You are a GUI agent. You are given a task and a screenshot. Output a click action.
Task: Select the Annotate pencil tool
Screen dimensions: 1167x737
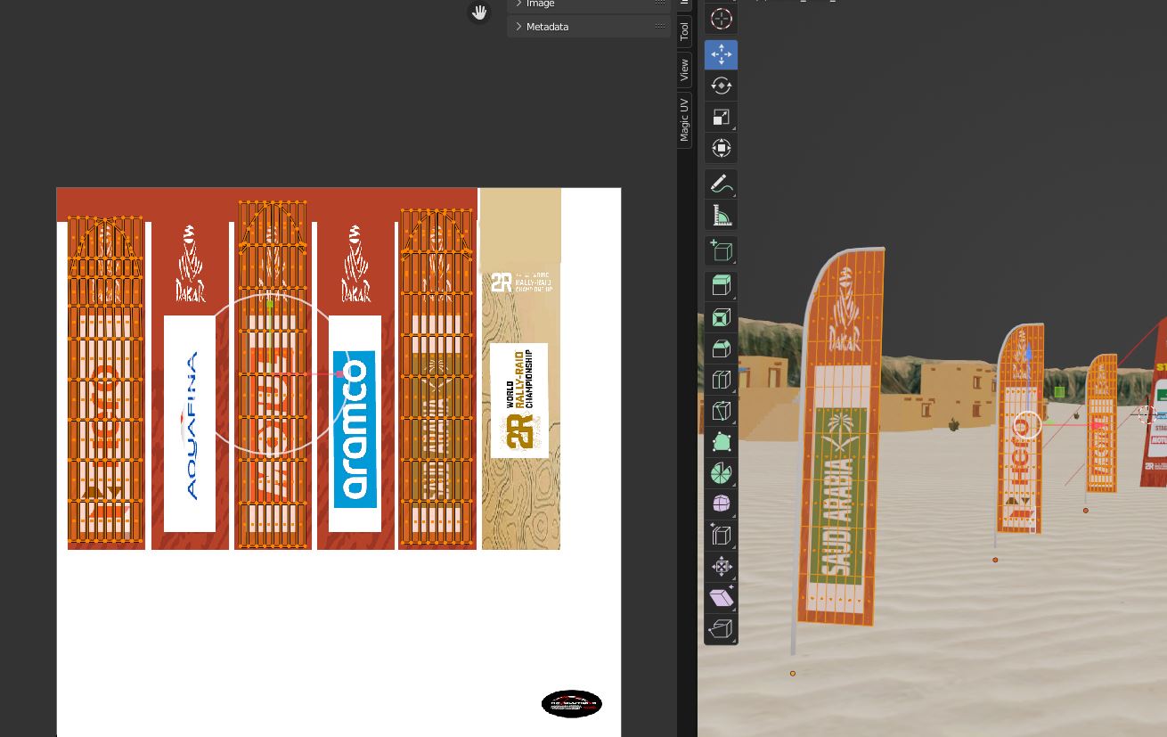722,184
